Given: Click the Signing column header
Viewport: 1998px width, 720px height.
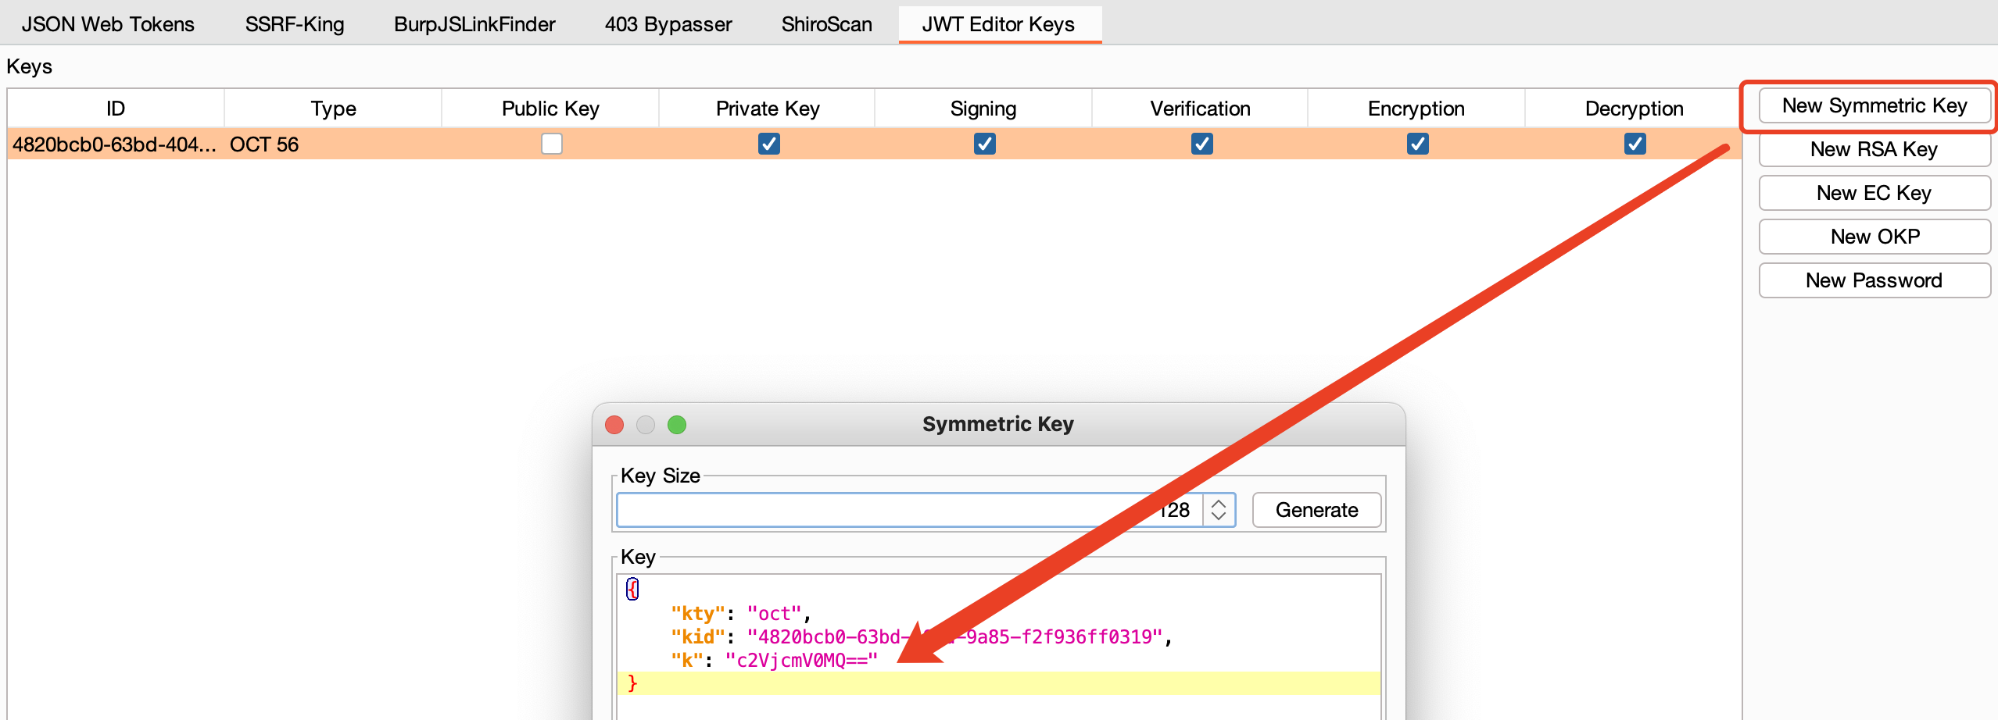Looking at the screenshot, I should click(x=983, y=109).
